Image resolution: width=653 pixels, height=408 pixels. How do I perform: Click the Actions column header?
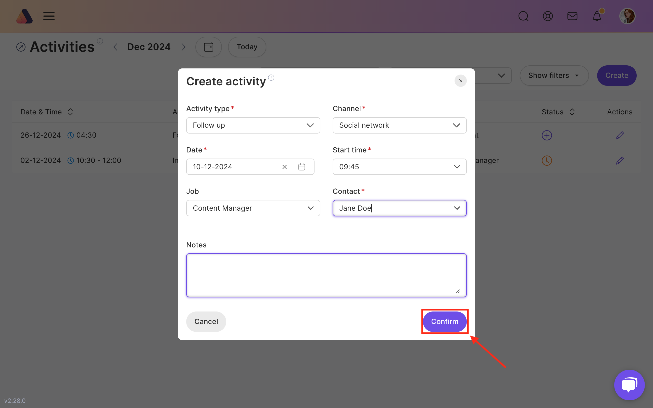(x=619, y=112)
